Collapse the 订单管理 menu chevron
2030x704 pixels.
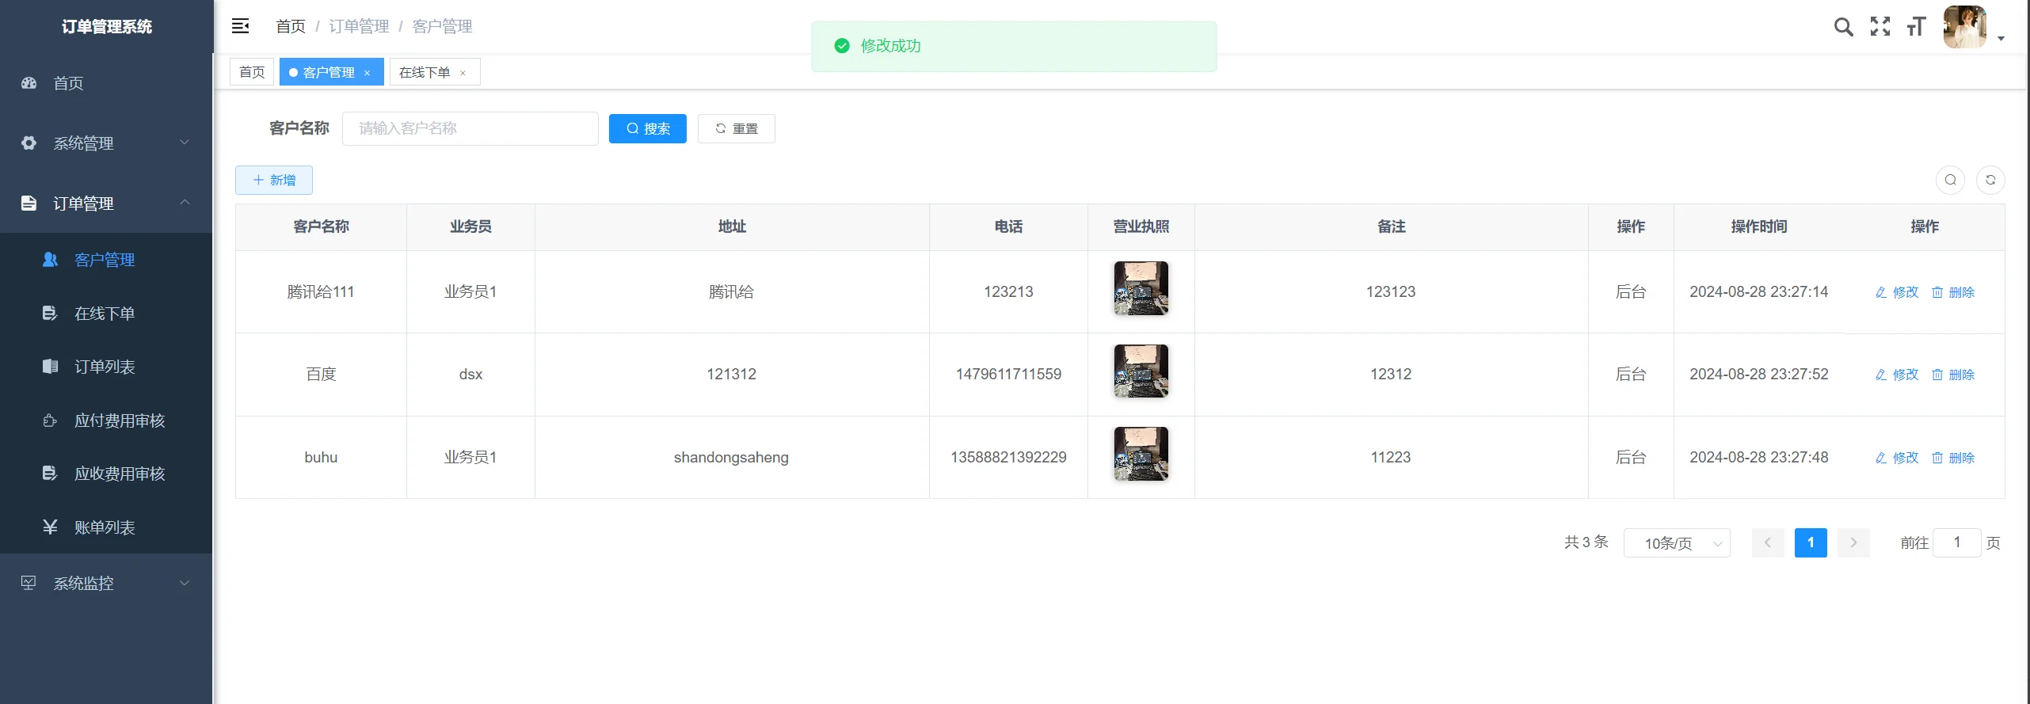click(185, 202)
